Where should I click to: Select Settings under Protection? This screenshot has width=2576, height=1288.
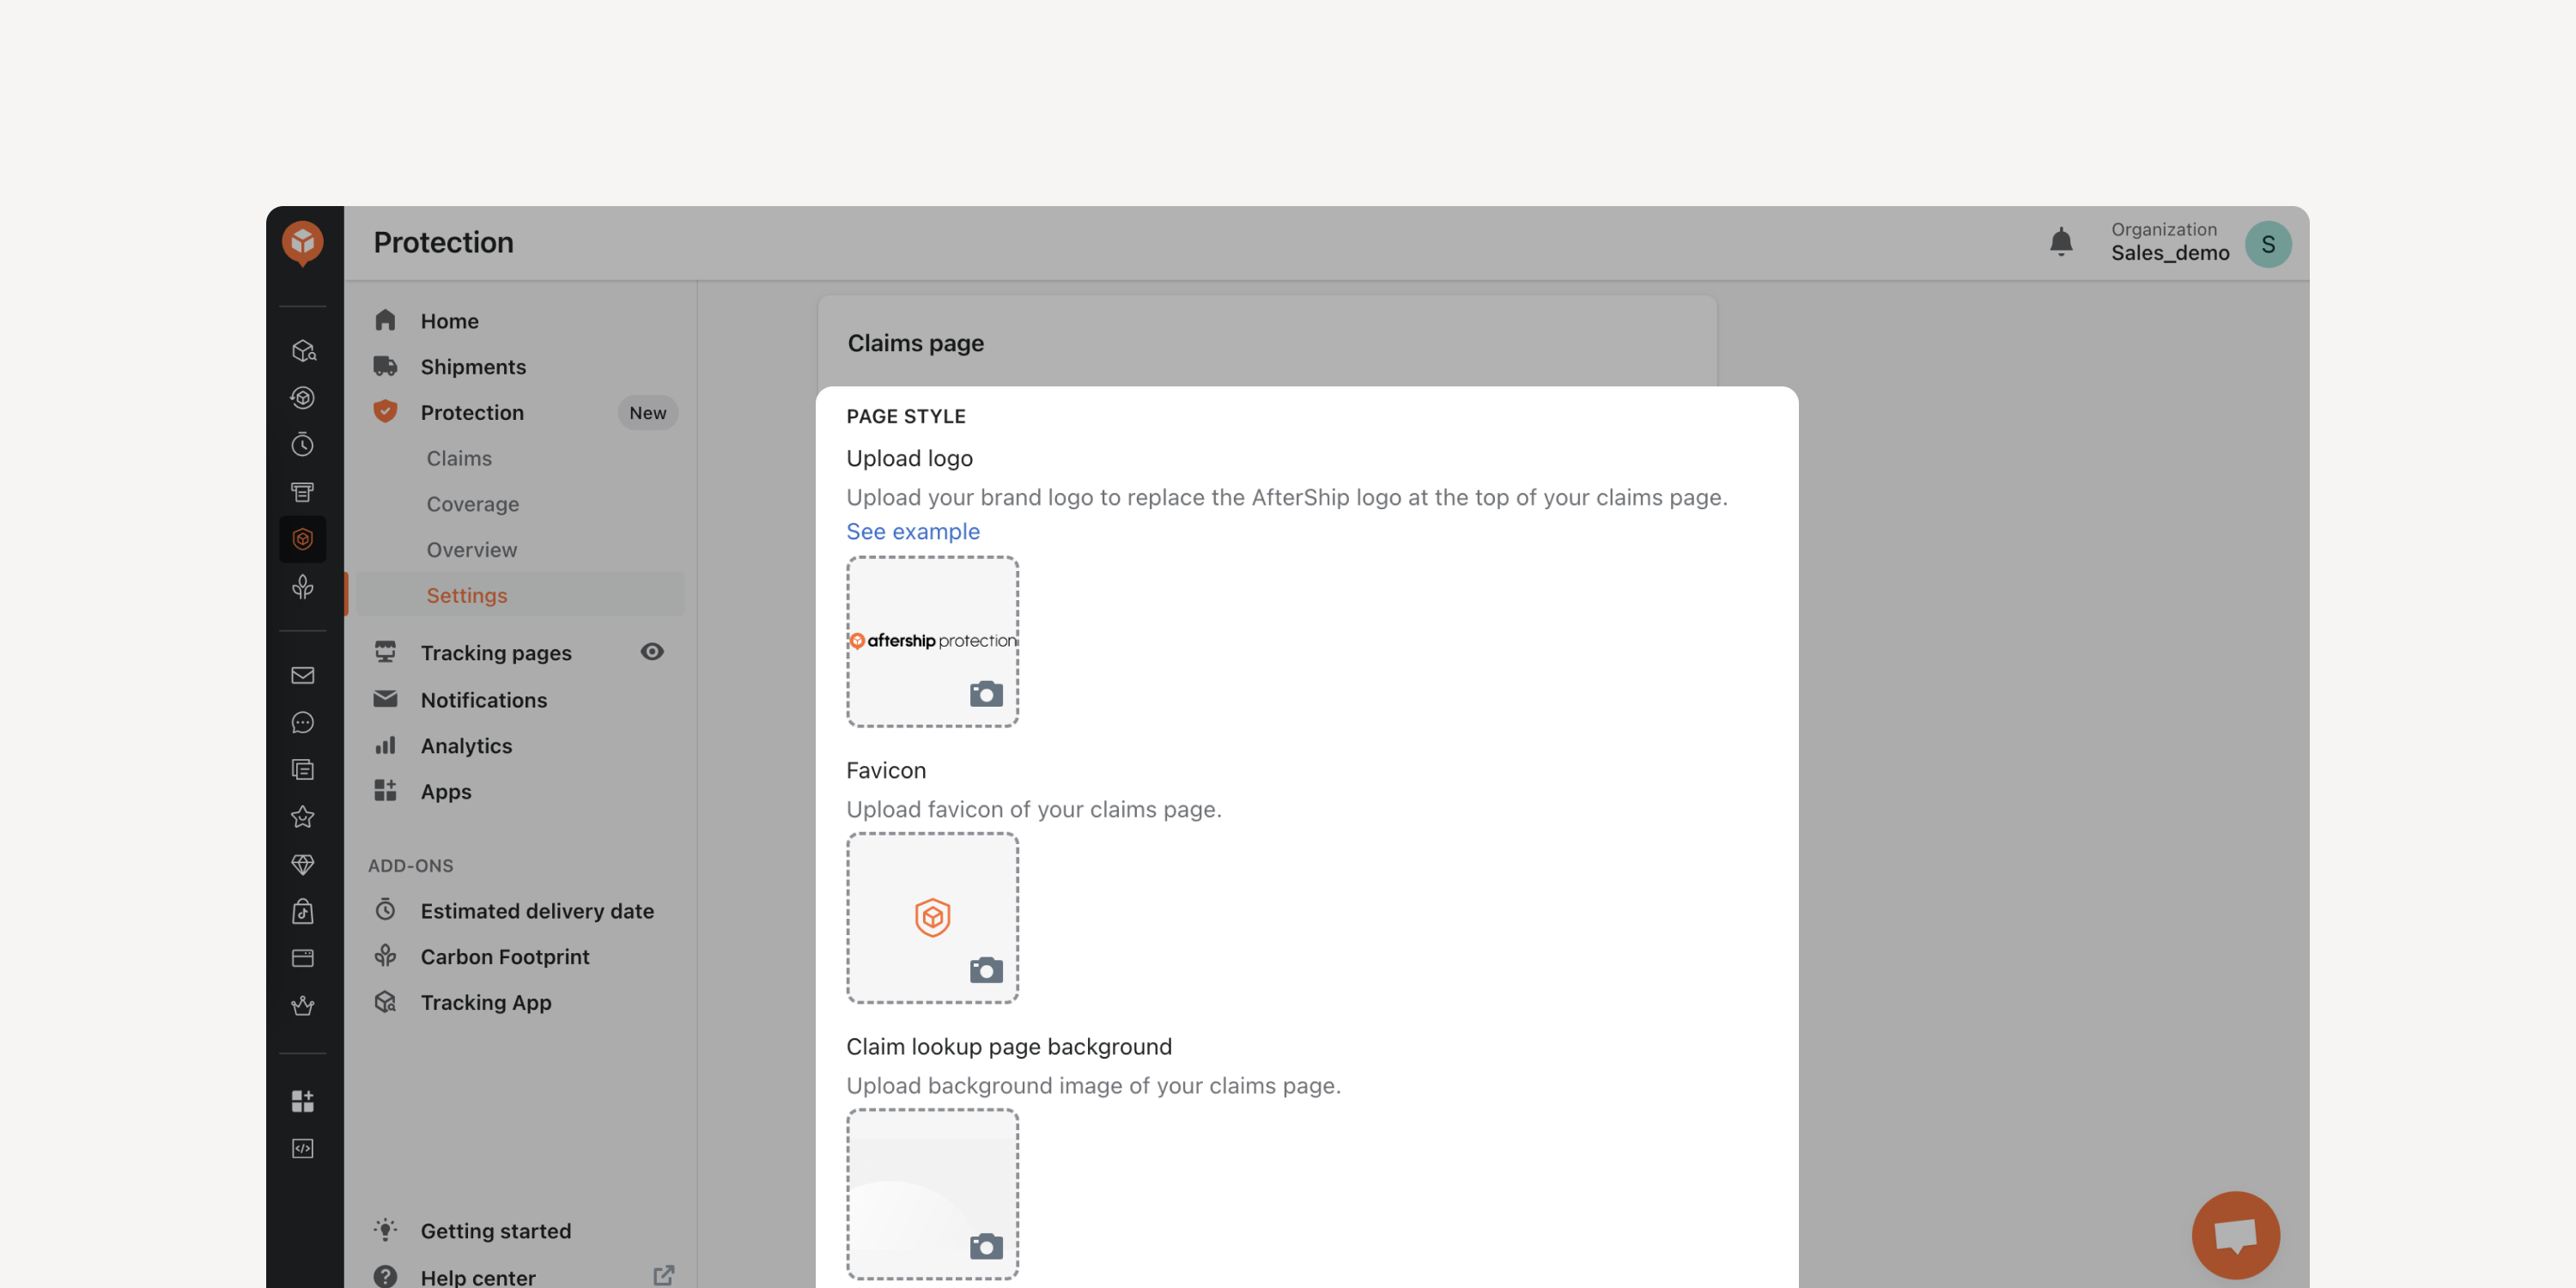[x=520, y=595]
